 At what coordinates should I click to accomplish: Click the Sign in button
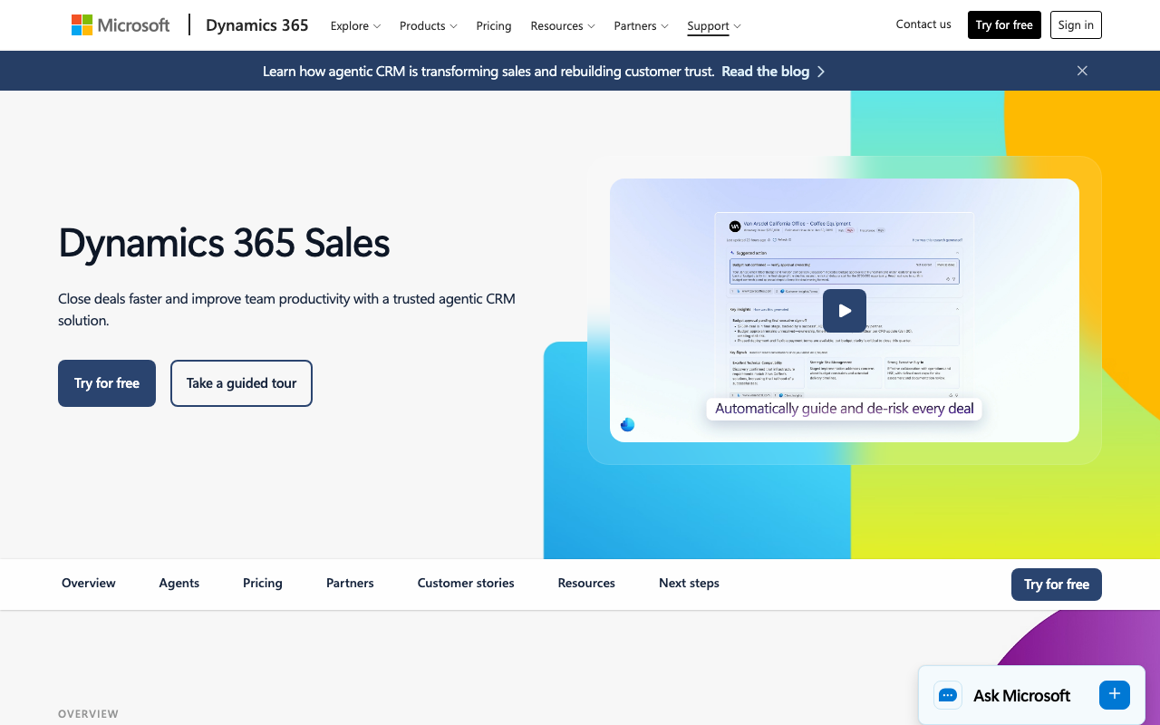[x=1076, y=25]
